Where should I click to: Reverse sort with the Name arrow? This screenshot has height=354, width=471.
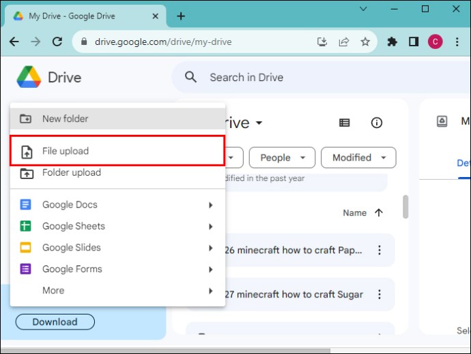coord(379,212)
